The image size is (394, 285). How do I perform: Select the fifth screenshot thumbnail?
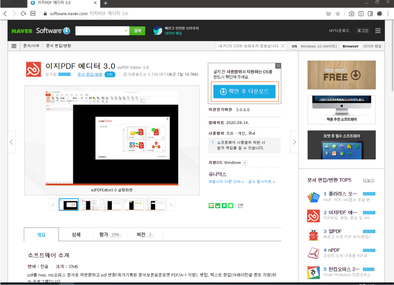tap(155, 204)
